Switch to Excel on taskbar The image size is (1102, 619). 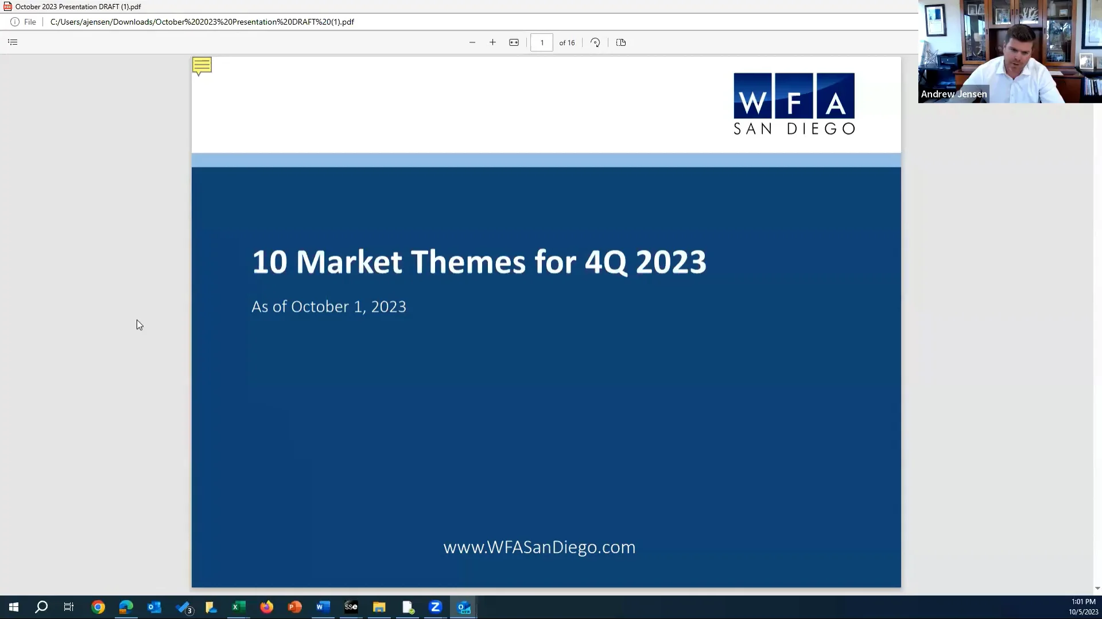[x=238, y=607]
